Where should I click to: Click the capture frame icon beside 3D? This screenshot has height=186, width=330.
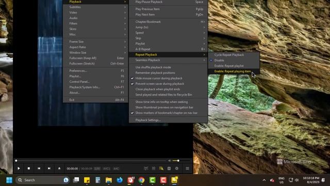(146, 168)
